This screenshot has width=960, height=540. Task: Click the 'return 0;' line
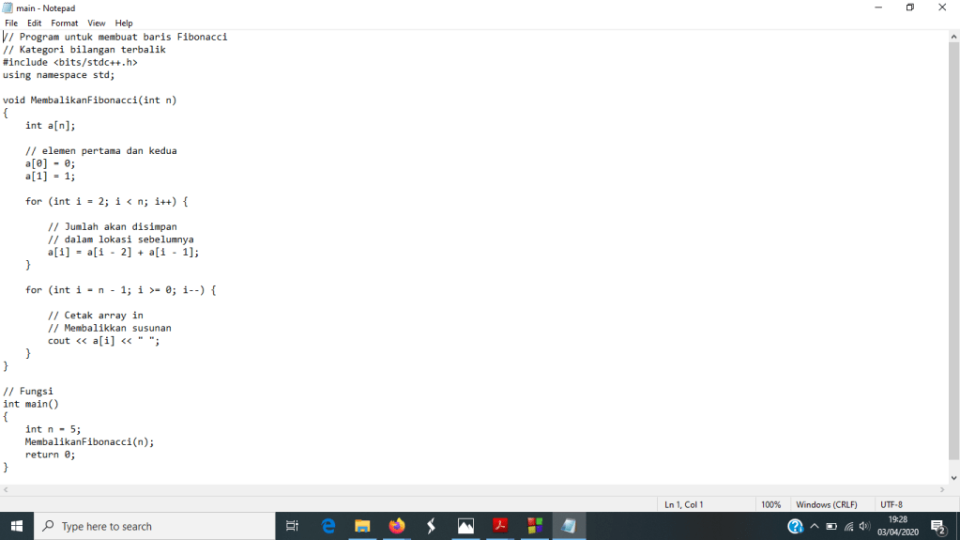pyautogui.click(x=50, y=455)
